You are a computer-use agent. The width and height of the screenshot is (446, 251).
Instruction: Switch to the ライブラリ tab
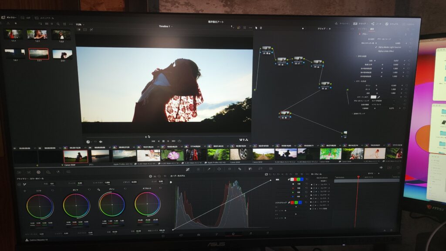pos(362,29)
